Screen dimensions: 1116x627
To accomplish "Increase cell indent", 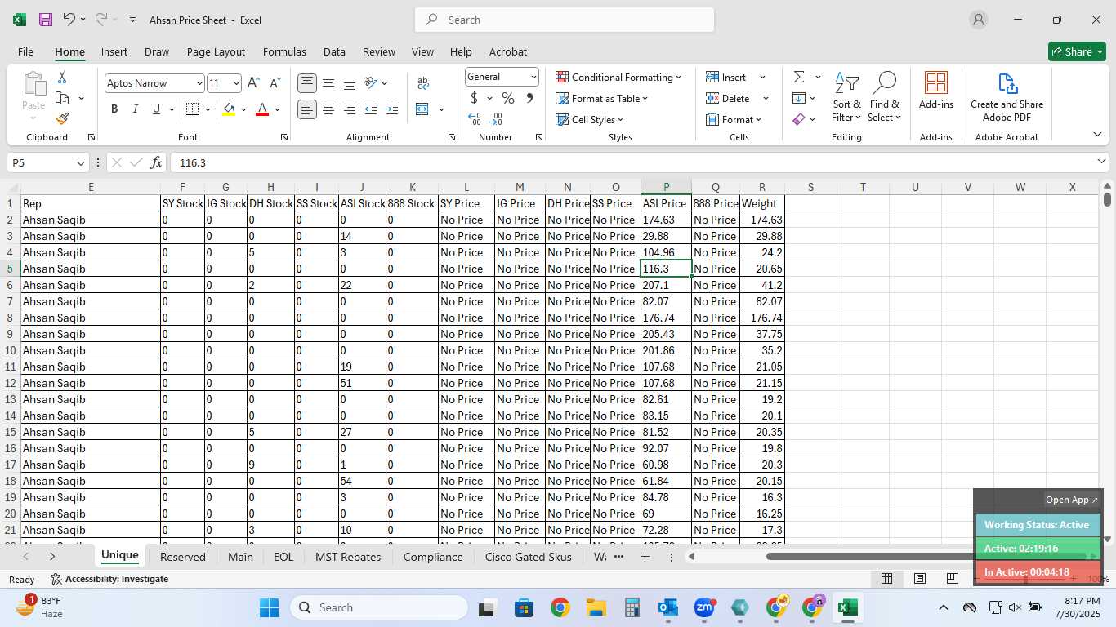I will click(x=392, y=109).
